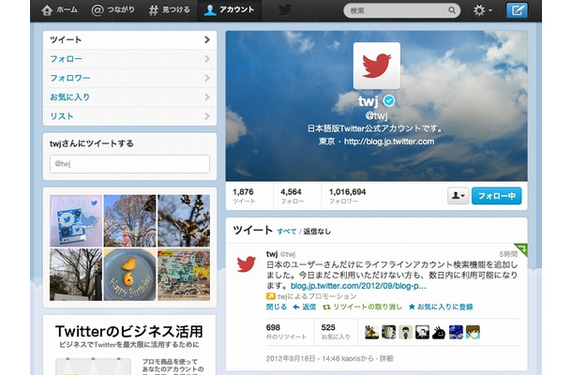Click the chevron on the フォロワー row

tap(207, 78)
